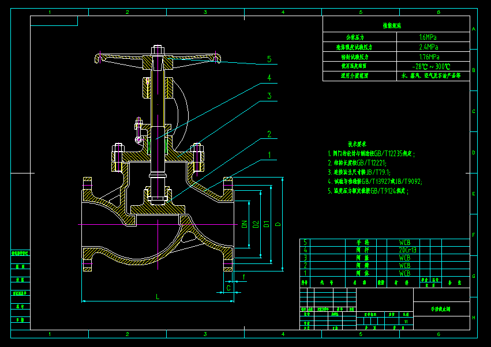Click the D2 dimension text
This screenshot has height=347, width=491.
click(256, 224)
